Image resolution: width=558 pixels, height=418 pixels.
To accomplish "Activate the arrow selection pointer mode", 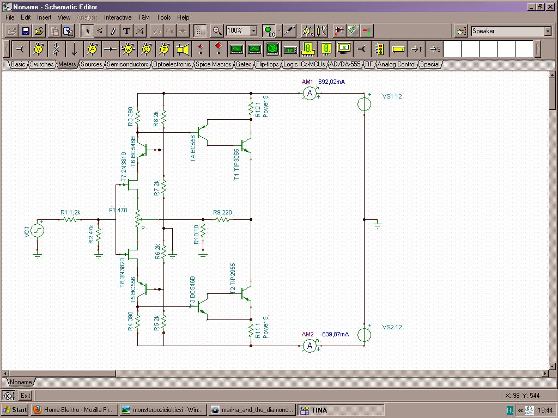I will (88, 31).
